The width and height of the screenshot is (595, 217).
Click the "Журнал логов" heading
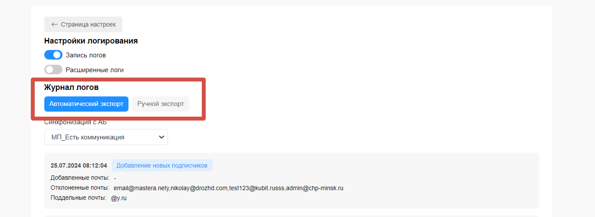click(72, 87)
